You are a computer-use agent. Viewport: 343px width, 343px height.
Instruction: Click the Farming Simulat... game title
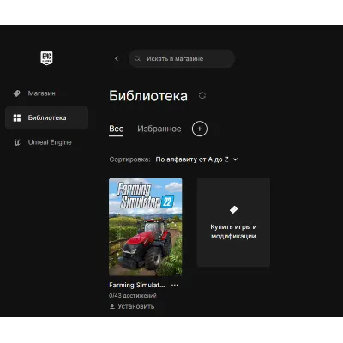click(x=137, y=285)
